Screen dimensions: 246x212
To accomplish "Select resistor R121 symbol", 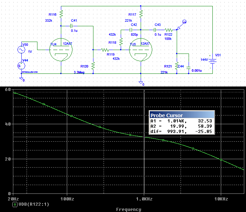I will [x=177, y=66].
